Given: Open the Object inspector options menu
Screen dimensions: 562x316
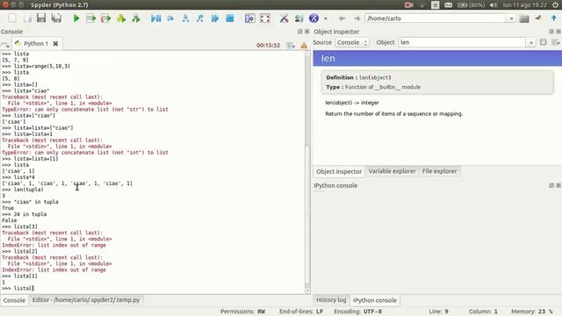Looking at the screenshot, I should pos(556,42).
